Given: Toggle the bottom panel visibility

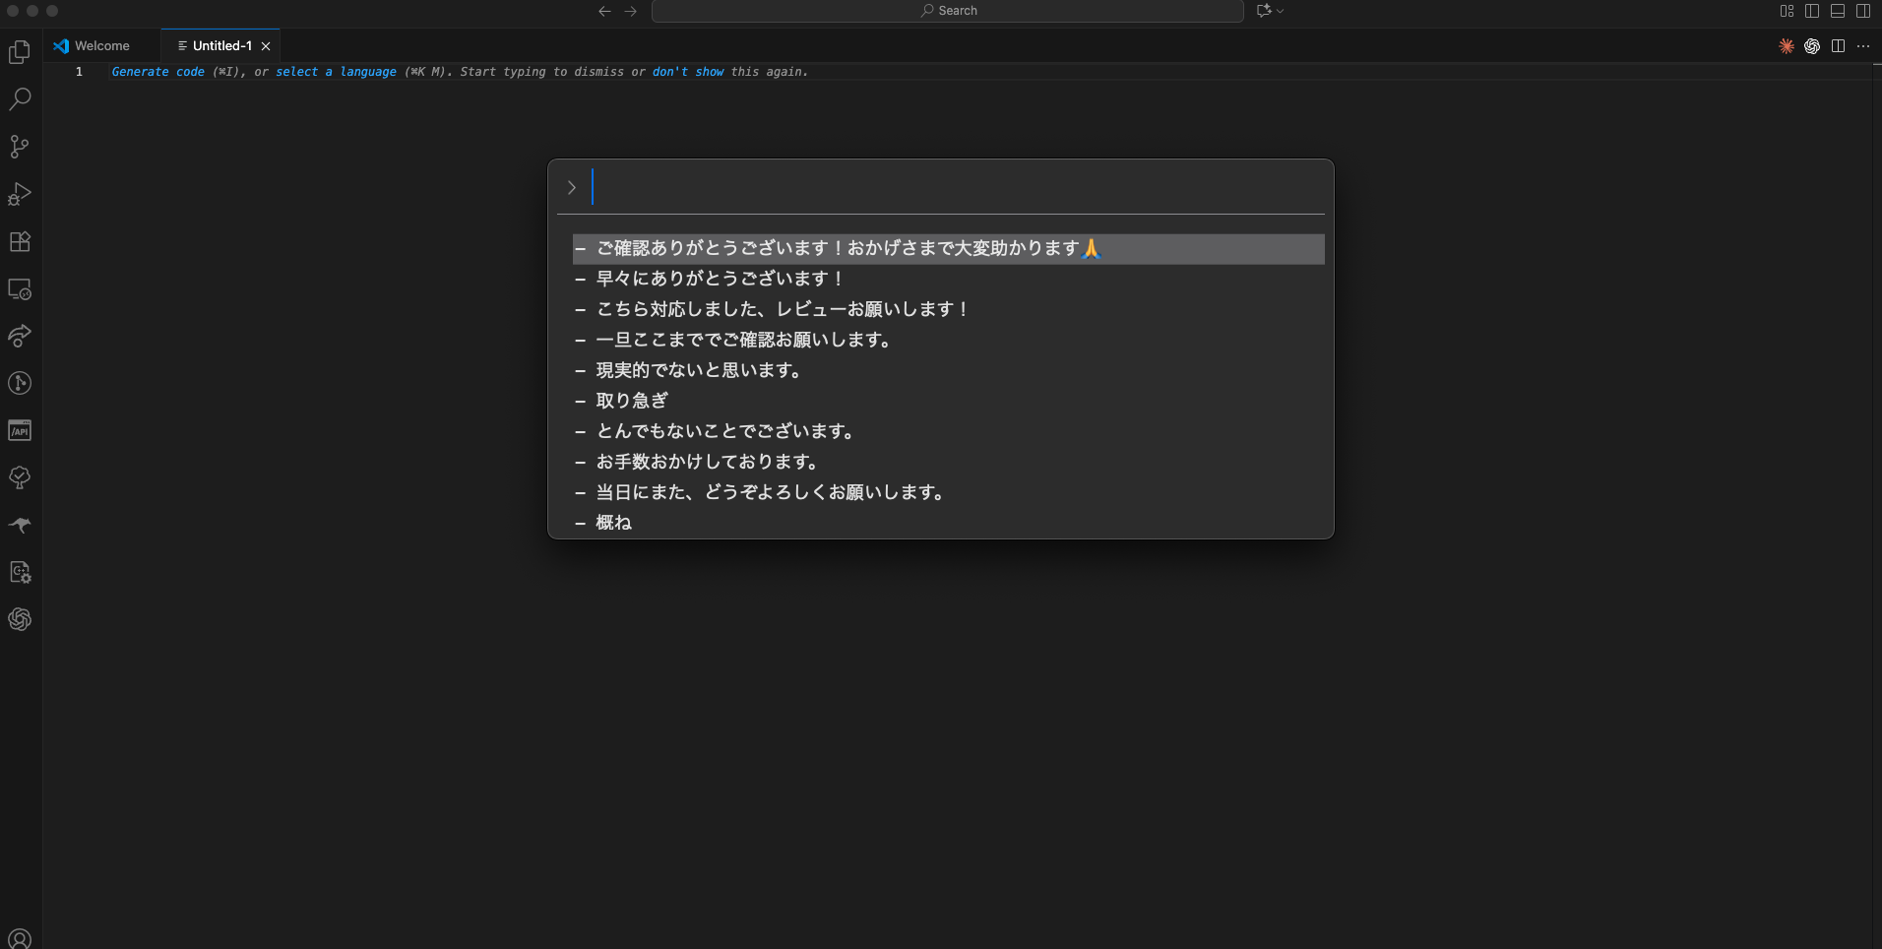Looking at the screenshot, I should click(1838, 11).
